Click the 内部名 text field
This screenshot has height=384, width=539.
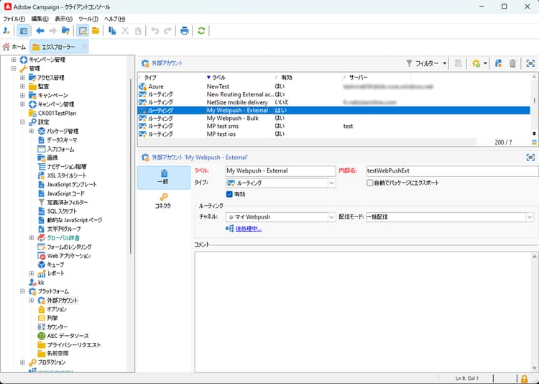pyautogui.click(x=451, y=171)
